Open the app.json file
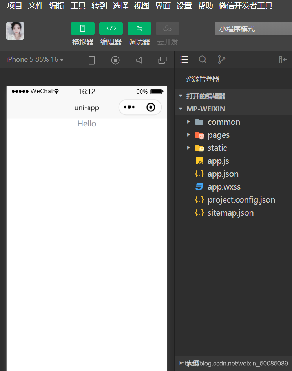 pyautogui.click(x=223, y=174)
